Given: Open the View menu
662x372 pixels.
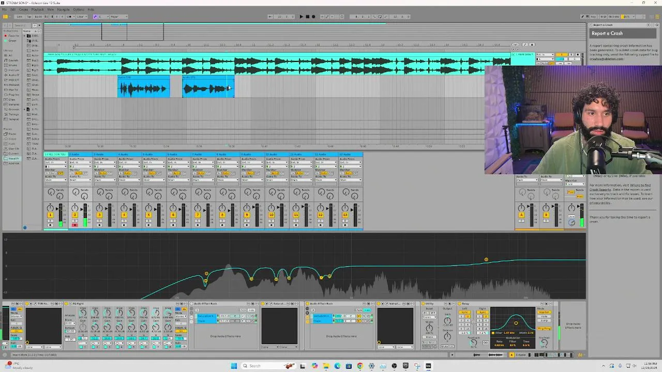Looking at the screenshot, I should (x=50, y=9).
